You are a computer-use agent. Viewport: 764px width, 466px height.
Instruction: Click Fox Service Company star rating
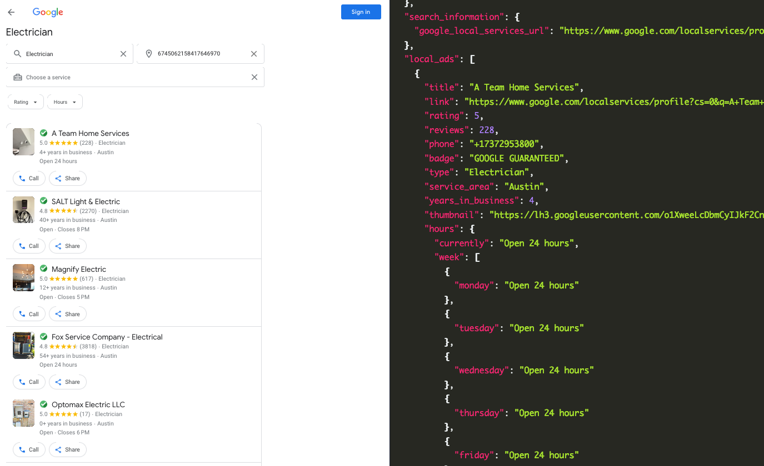click(x=64, y=346)
